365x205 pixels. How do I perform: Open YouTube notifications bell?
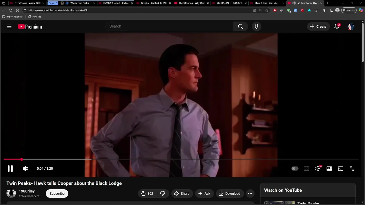point(337,26)
